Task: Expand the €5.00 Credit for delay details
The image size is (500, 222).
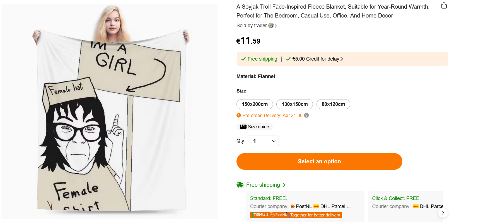Action: (x=317, y=59)
